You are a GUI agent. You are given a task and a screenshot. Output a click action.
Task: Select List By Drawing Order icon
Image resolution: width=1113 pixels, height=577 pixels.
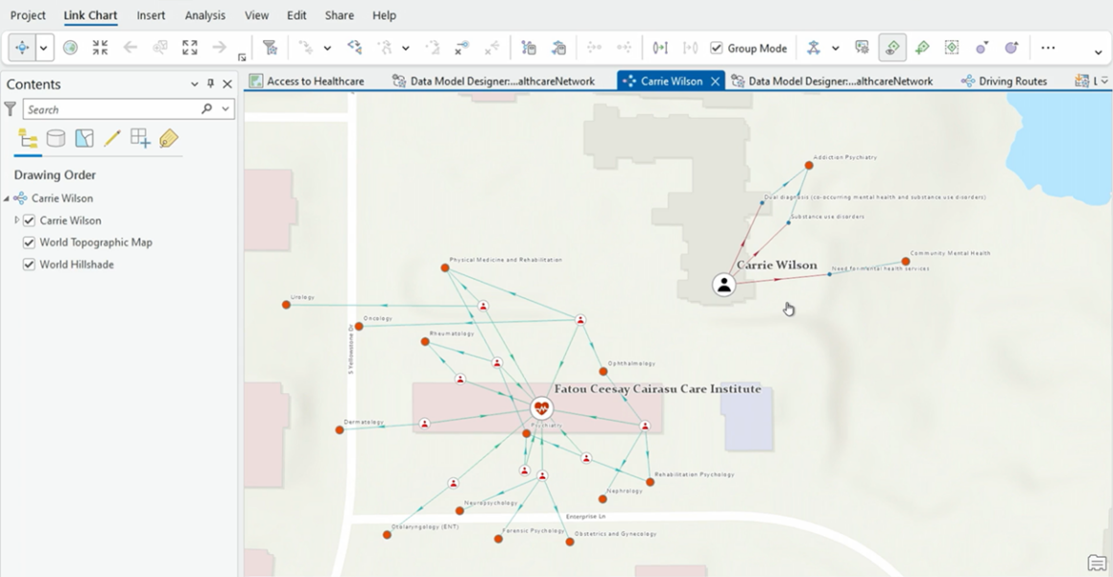coord(29,138)
